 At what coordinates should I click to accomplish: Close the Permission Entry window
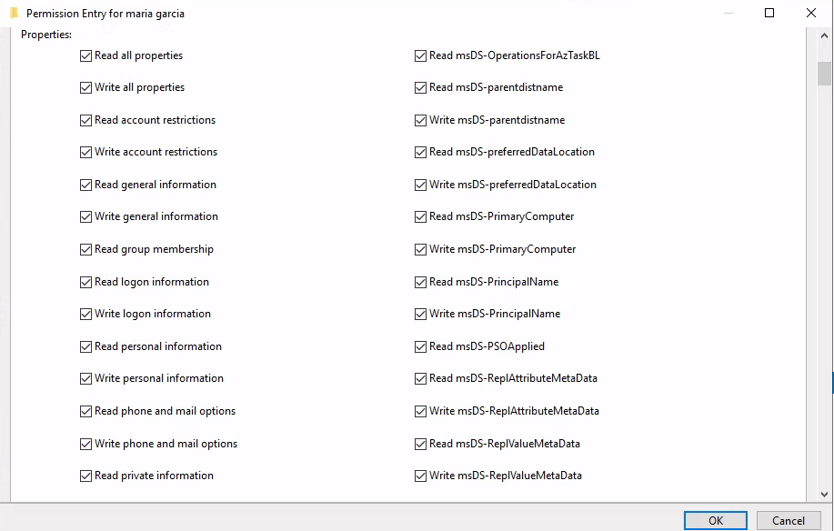click(810, 13)
